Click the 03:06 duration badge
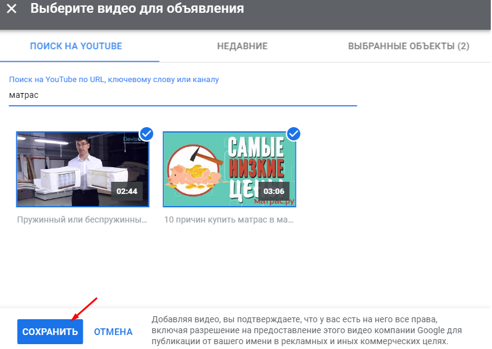 (274, 191)
